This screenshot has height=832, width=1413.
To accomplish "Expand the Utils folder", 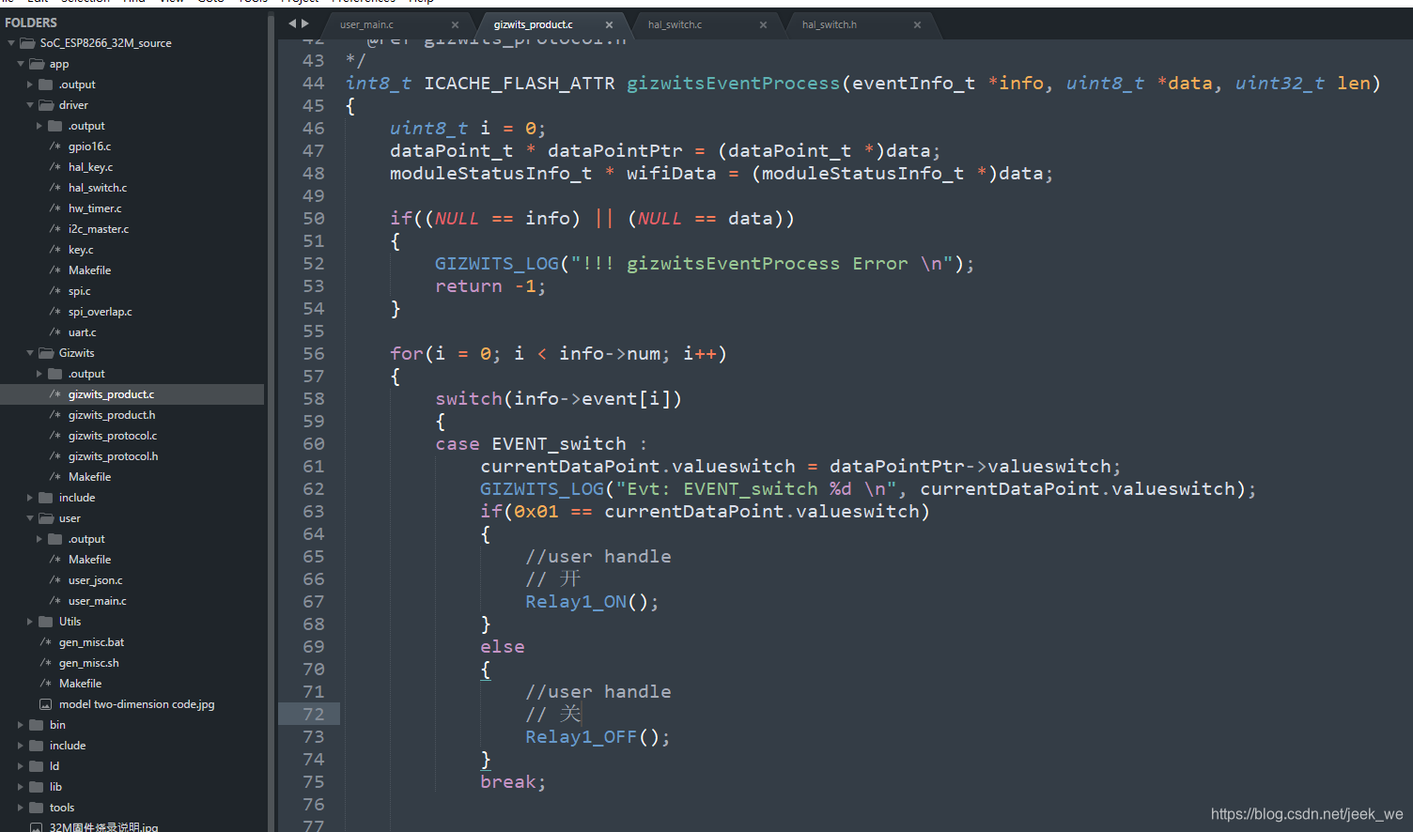I will point(30,622).
